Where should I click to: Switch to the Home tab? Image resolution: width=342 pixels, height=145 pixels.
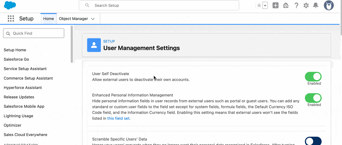[49, 18]
